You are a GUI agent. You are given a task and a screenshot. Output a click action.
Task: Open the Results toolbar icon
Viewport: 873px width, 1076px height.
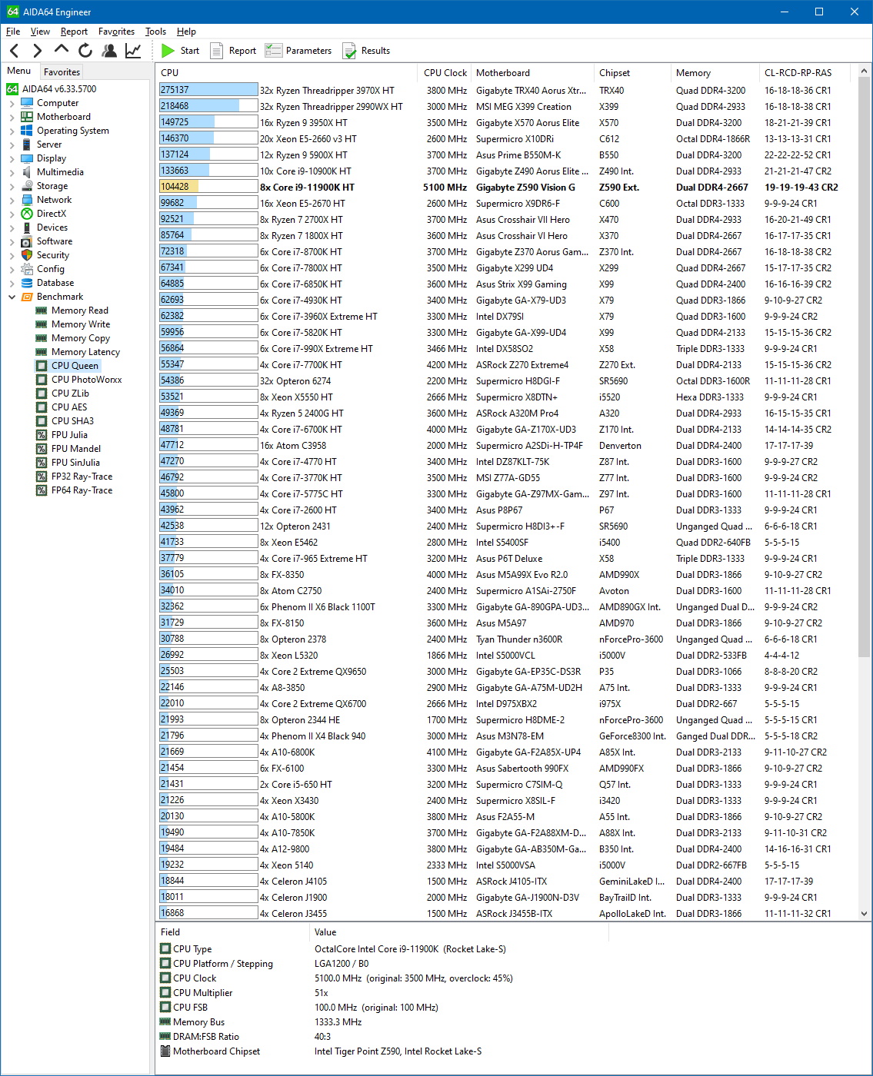click(366, 51)
